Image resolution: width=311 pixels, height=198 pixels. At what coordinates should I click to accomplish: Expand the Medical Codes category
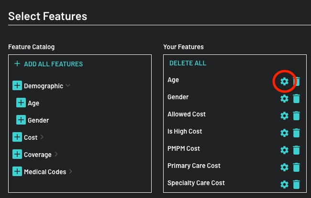tap(71, 172)
